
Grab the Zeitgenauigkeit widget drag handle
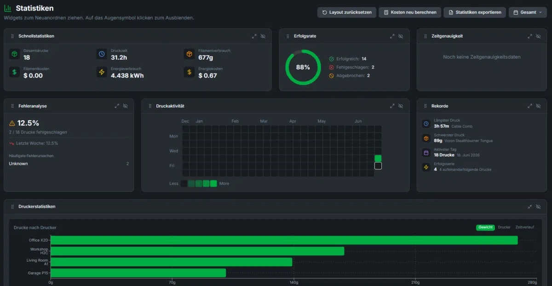(425, 36)
